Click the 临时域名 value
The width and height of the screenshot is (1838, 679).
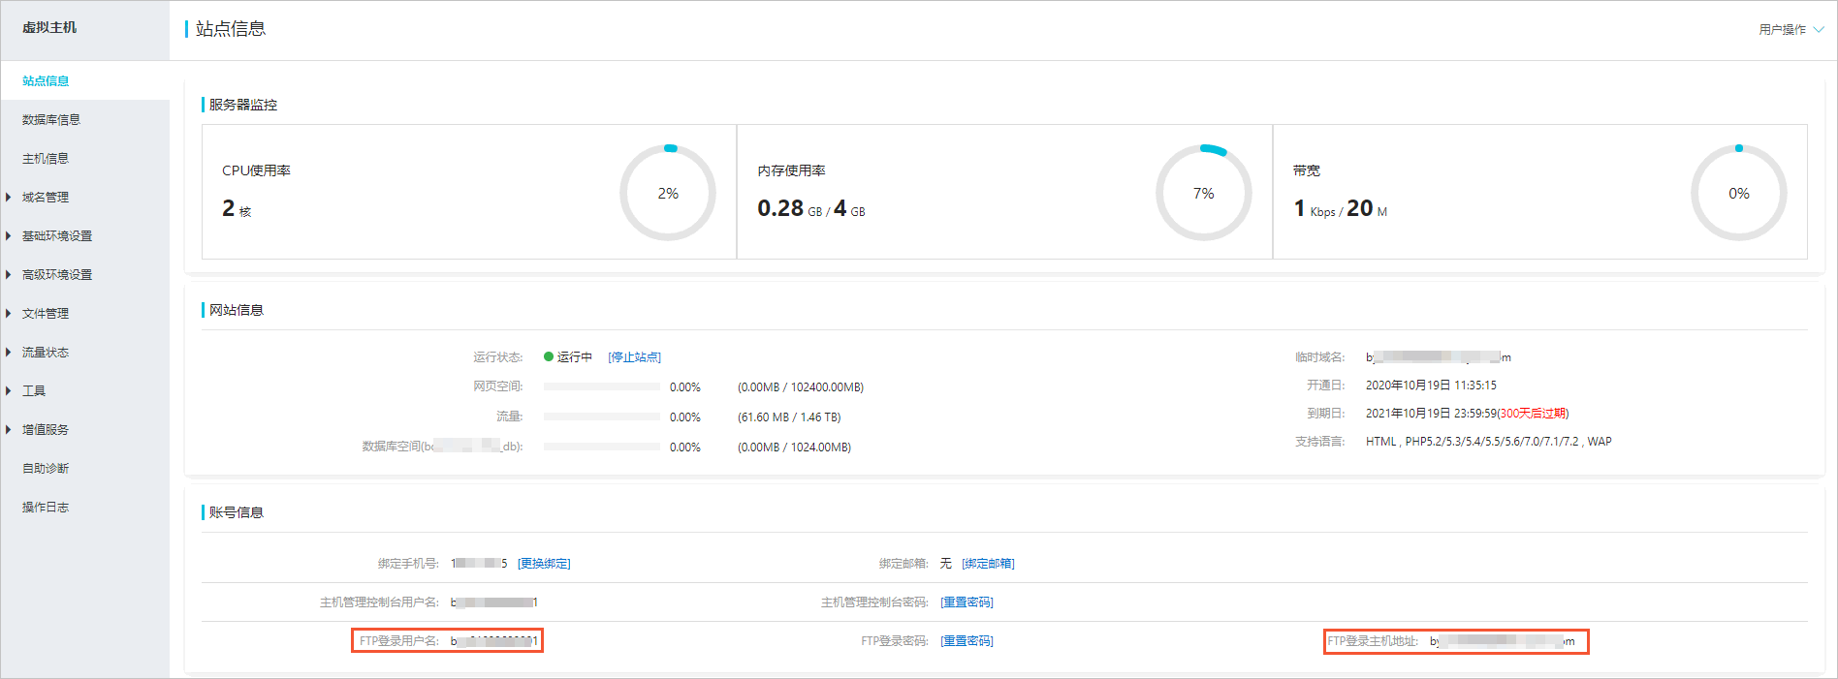1439,357
